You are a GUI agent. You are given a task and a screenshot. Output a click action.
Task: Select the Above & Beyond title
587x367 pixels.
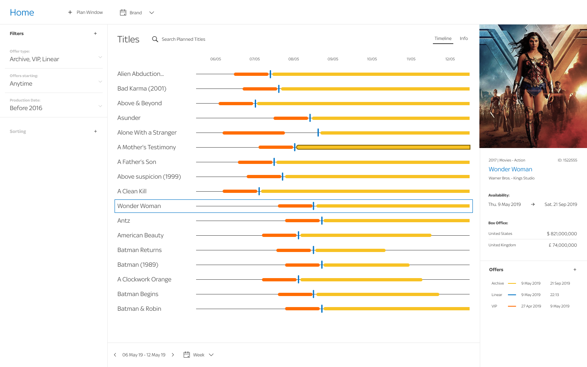(139, 103)
